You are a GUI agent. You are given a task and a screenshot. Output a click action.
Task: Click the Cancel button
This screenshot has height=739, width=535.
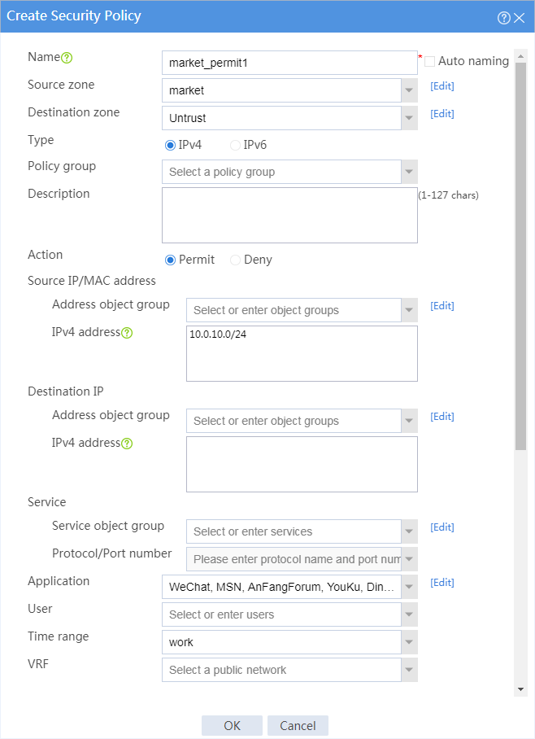(x=298, y=725)
